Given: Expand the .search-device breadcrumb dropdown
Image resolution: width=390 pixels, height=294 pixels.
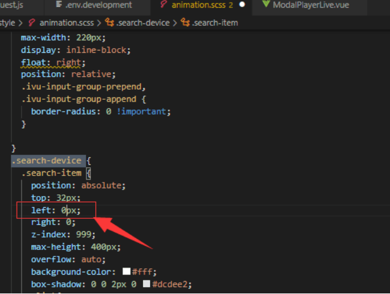Looking at the screenshot, I should pyautogui.click(x=142, y=23).
